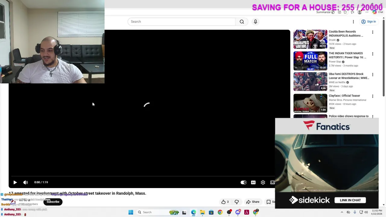Open the Windows Start menu
The height and width of the screenshot is (217, 386).
(x=131, y=212)
